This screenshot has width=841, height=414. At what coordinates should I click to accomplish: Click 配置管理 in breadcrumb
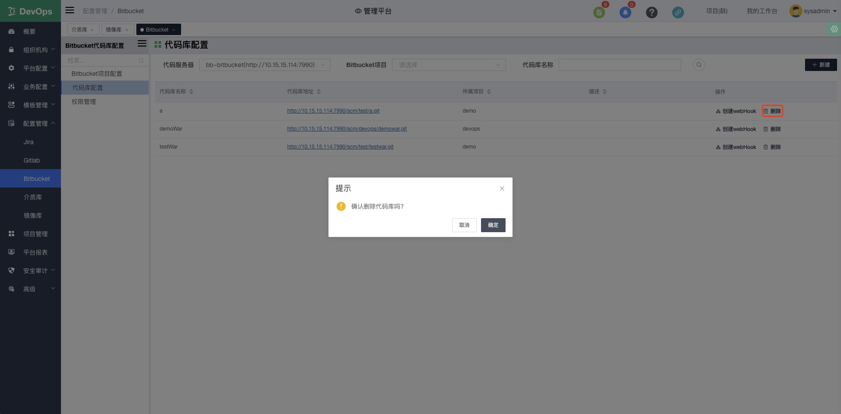[95, 11]
